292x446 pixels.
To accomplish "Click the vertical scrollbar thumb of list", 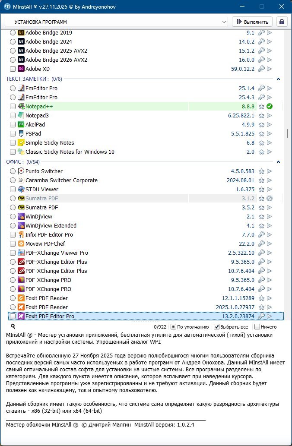I will [287, 133].
